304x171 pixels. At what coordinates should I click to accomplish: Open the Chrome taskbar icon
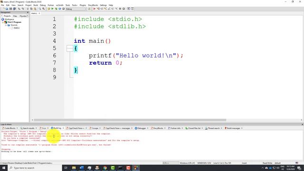(105, 168)
